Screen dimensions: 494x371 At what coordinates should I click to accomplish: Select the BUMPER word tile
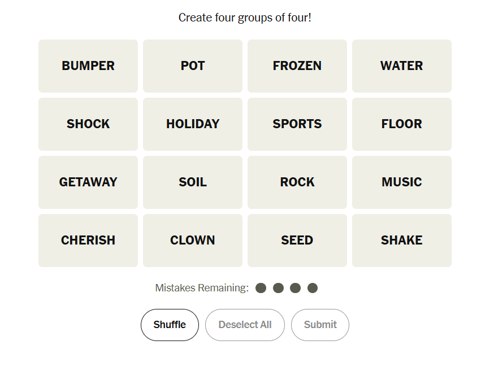click(88, 66)
